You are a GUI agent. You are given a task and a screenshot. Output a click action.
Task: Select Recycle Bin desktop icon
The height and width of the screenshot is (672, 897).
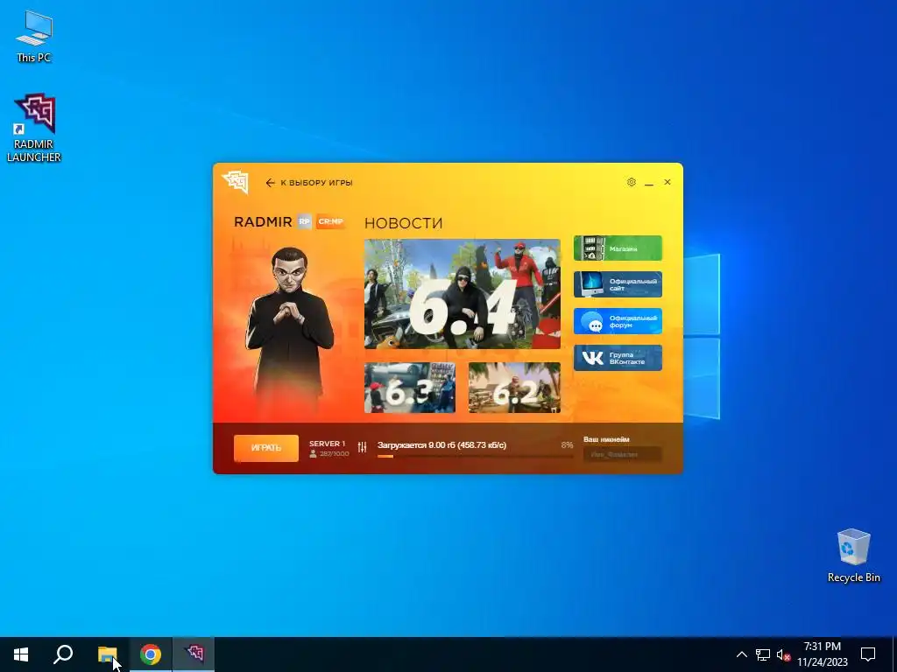[x=853, y=556]
